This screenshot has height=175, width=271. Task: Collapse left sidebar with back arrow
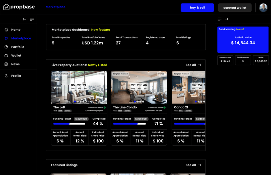[x=24, y=19]
